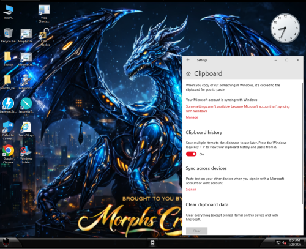Open the red Manage link
This screenshot has width=306, height=249.
point(192,117)
